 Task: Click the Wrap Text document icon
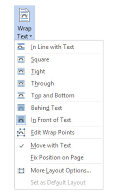(24, 15)
